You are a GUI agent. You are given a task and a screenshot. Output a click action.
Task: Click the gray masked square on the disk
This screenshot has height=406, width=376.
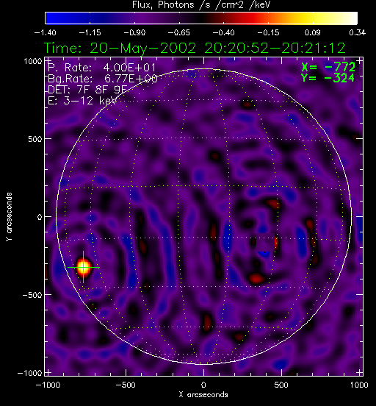265,243
